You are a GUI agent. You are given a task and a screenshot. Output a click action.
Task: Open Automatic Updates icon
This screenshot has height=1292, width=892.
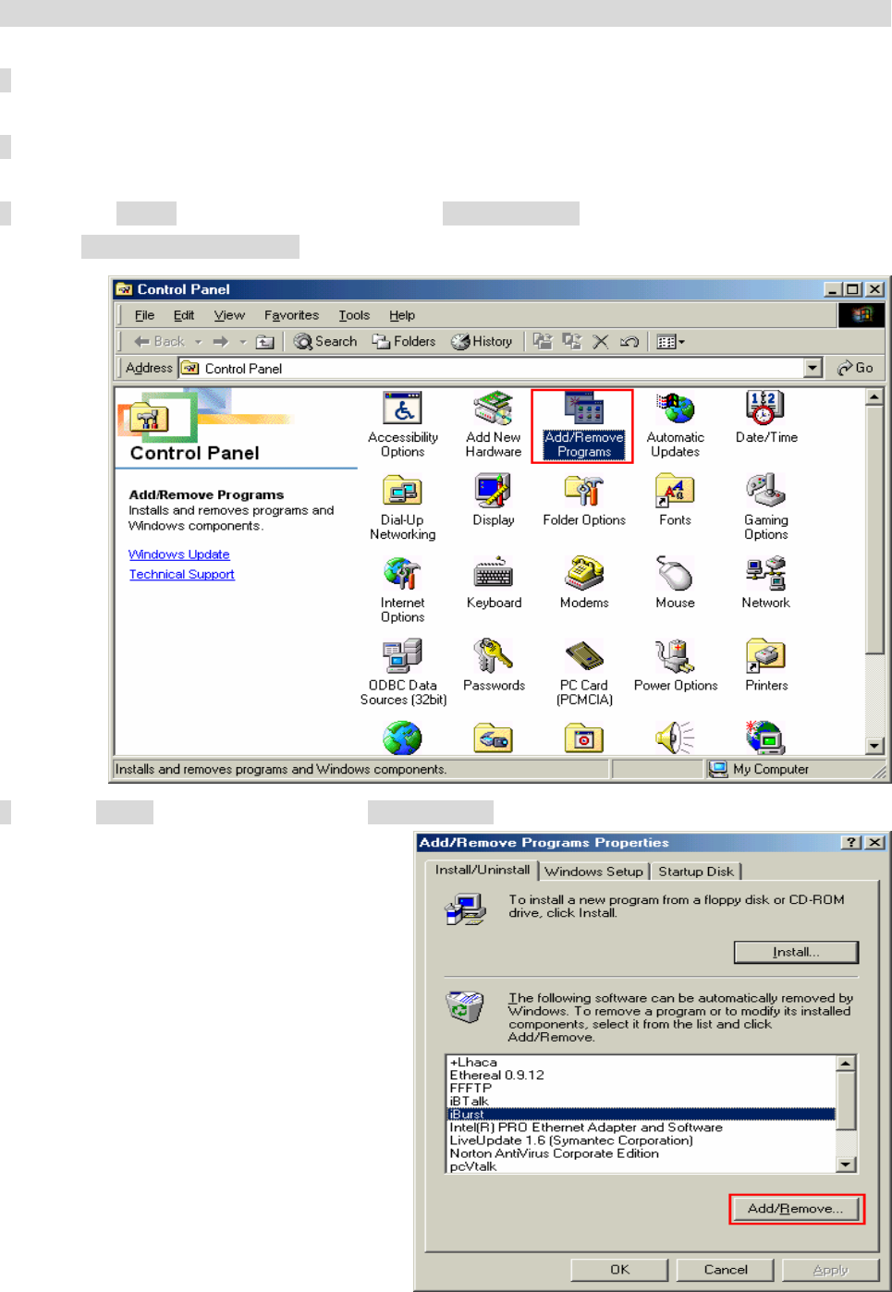pyautogui.click(x=676, y=424)
